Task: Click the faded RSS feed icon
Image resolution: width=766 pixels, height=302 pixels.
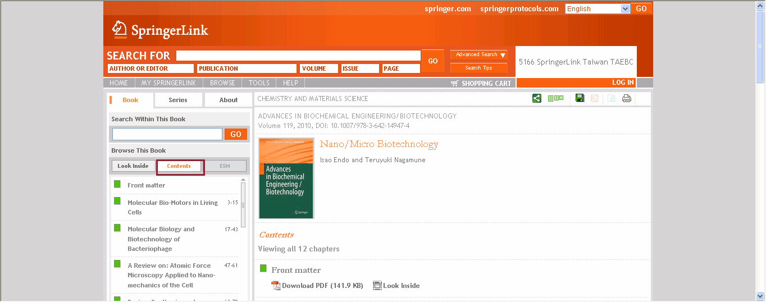Action: point(595,98)
